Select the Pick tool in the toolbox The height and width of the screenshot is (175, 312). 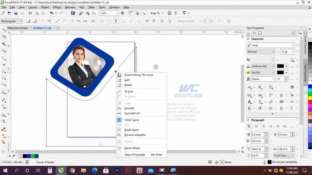(3, 29)
